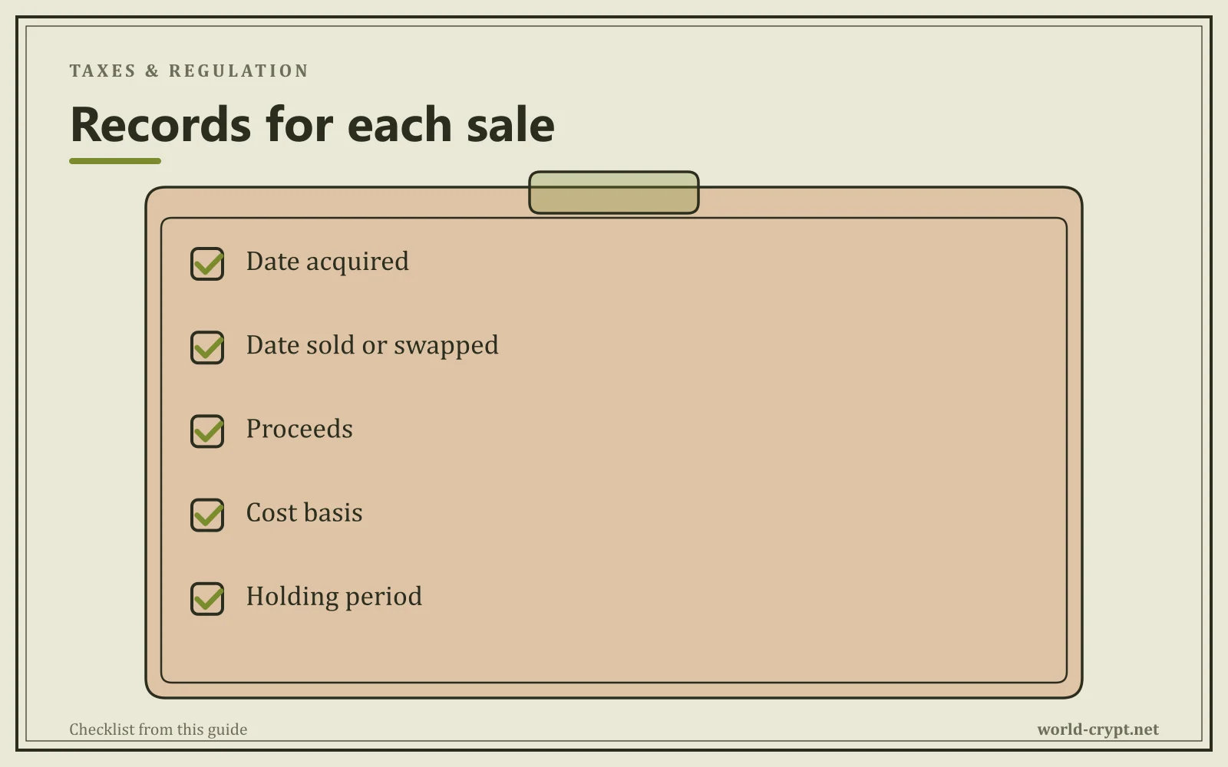This screenshot has height=767, width=1228.
Task: Open the world-crypt.net link
Action: (1098, 729)
